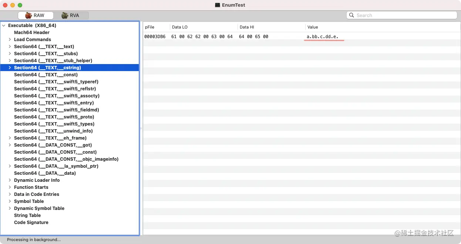Select Section64 (__TEXT,__eh_frame) row
The image size is (461, 244).
(x=70, y=138)
